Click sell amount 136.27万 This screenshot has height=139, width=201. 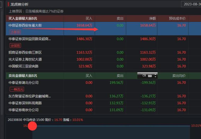pyautogui.click(x=117, y=96)
